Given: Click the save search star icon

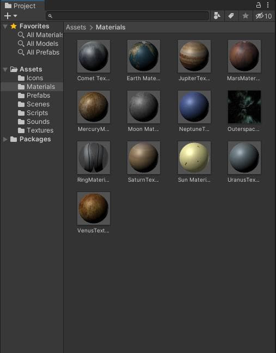Looking at the screenshot, I should [x=246, y=16].
